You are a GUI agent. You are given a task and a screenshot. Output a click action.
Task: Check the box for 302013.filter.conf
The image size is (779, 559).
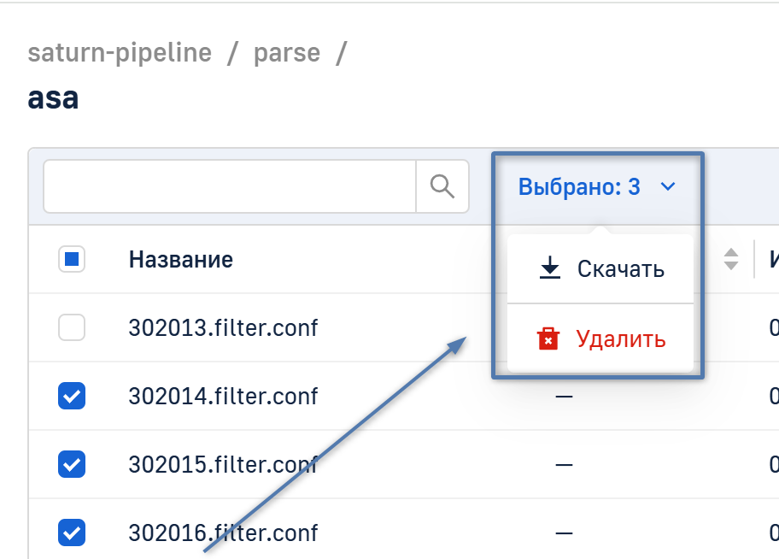coord(72,327)
